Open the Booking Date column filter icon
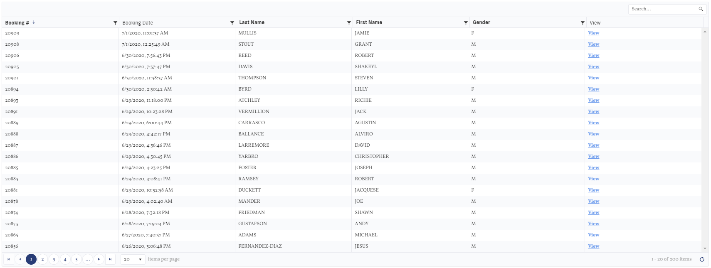 pyautogui.click(x=232, y=23)
